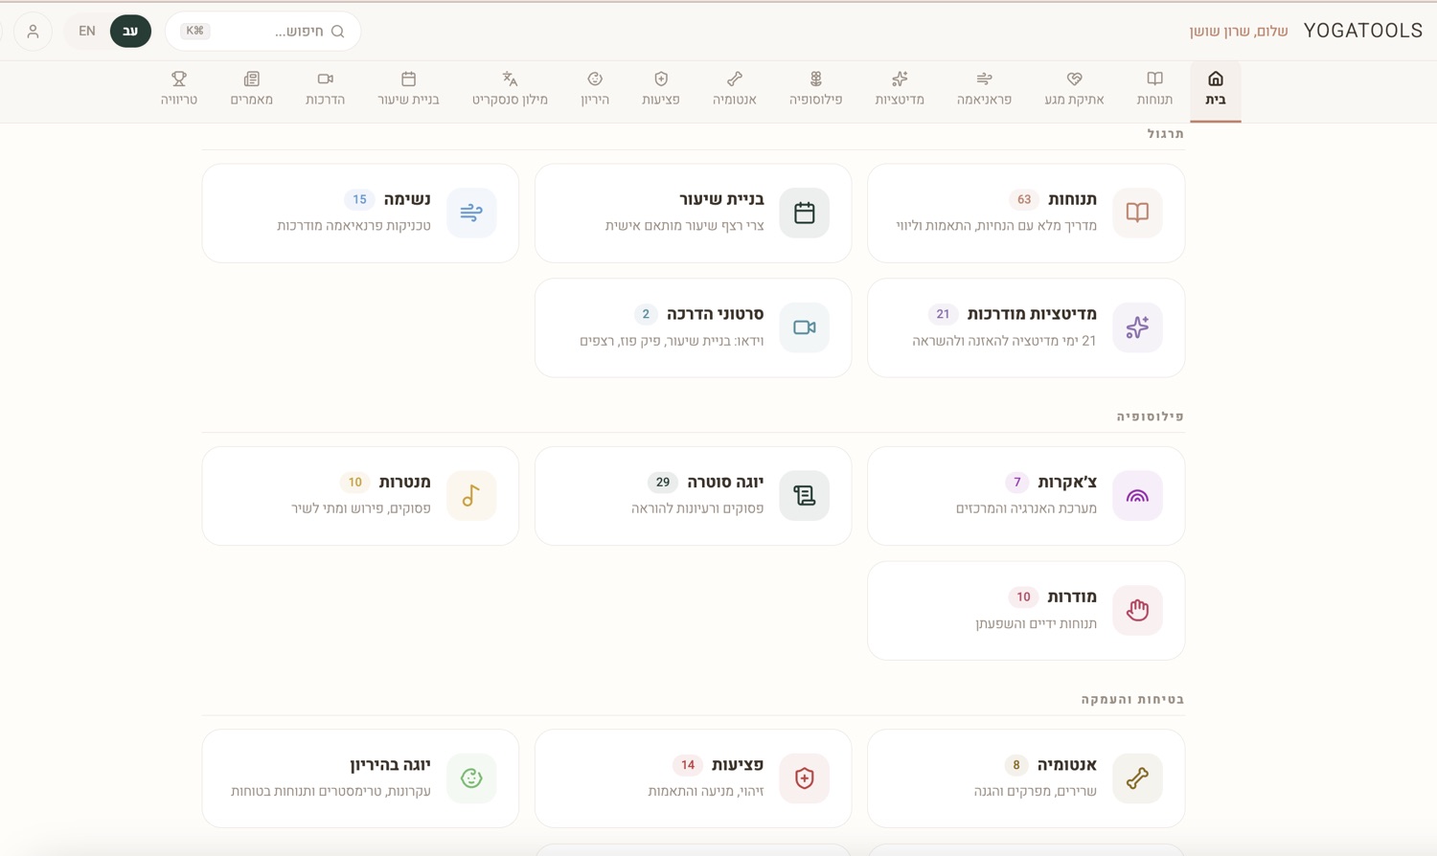Open the בניית שיעור card title
Viewport: 1437px width, 856px height.
click(x=722, y=199)
